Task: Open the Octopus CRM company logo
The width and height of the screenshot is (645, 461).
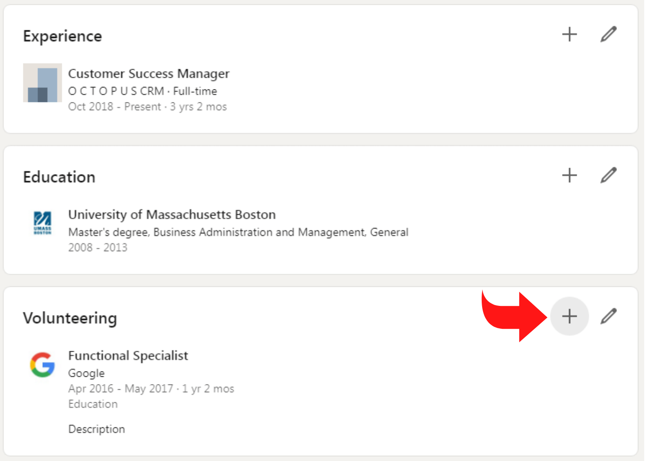Action: 42,83
